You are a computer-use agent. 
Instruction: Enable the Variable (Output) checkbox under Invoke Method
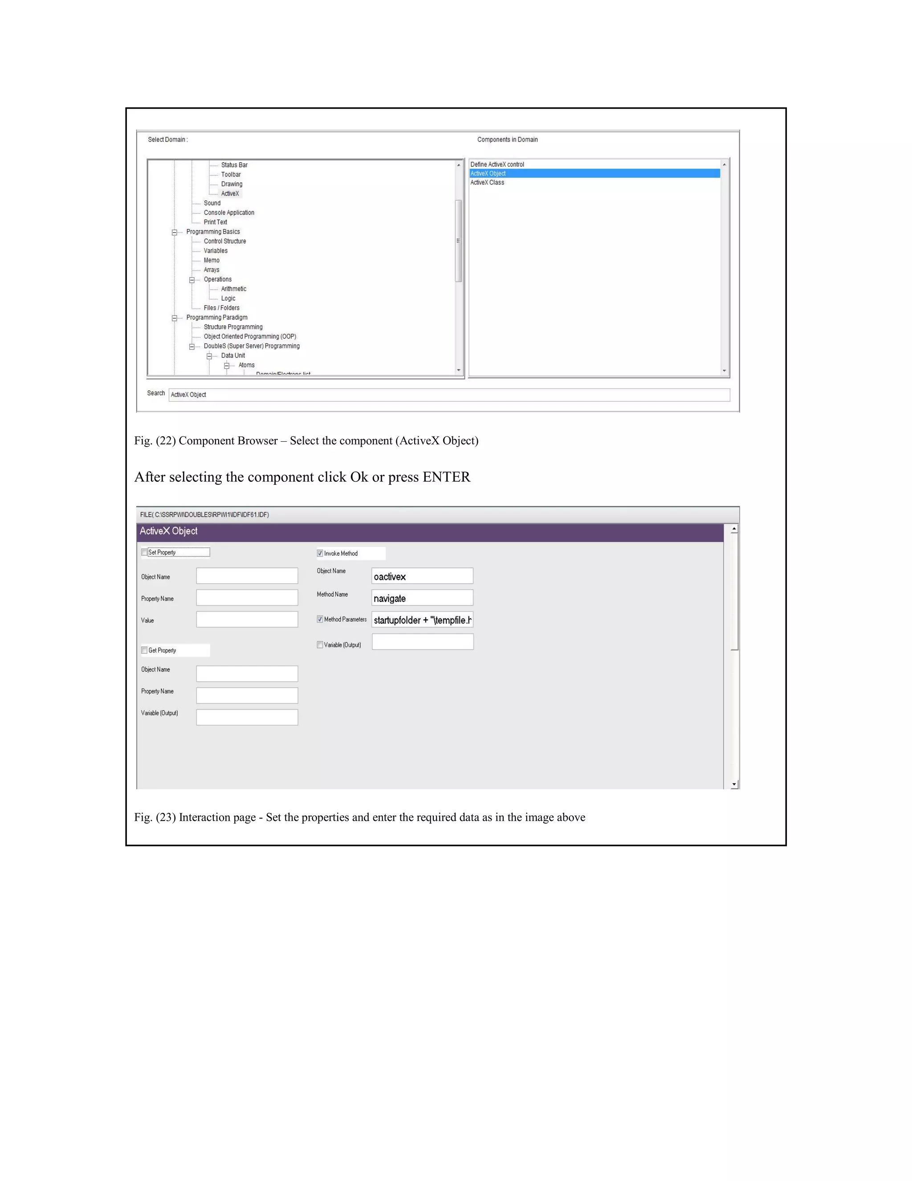[320, 644]
